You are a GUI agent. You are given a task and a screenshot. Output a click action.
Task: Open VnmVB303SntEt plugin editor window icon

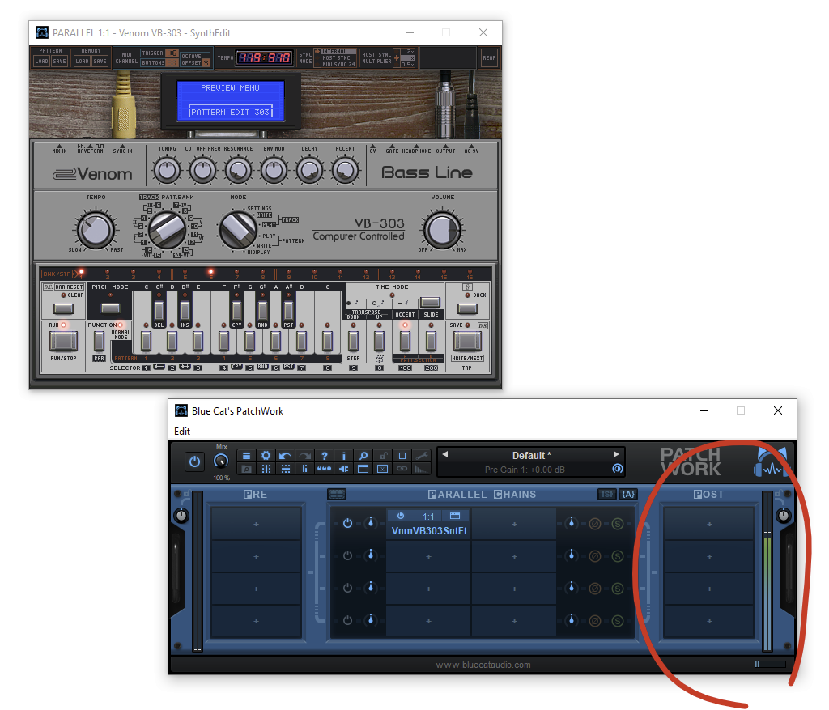[x=455, y=516]
